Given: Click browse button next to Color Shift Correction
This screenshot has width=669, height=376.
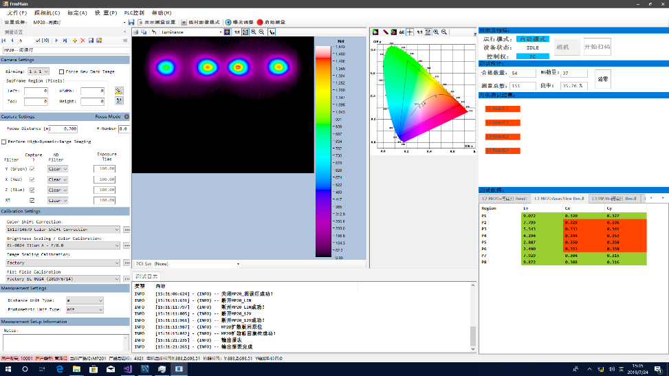Looking at the screenshot, I should coord(127,230).
